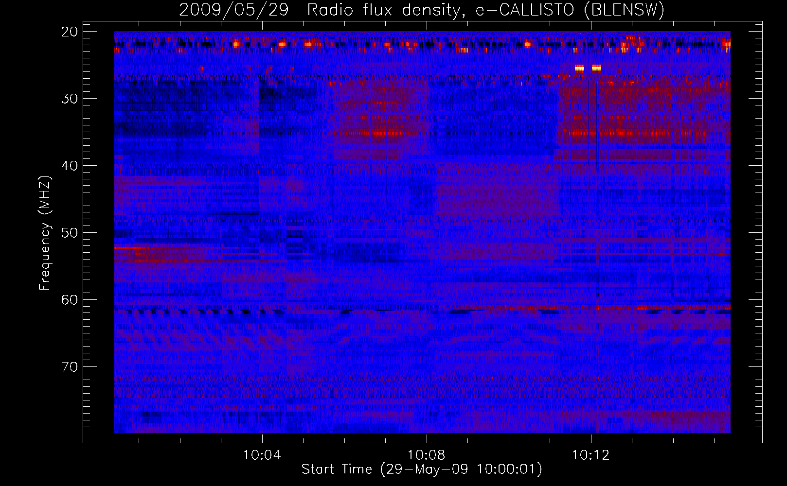Click the date "2009/05/29" in the title
The image size is (787, 486).
[234, 10]
